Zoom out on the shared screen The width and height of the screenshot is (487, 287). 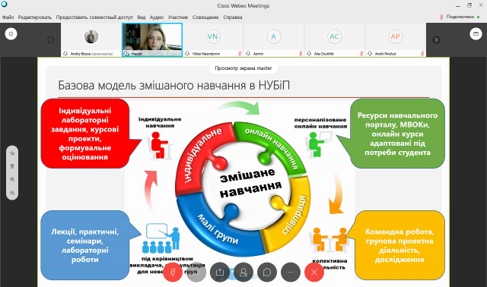click(12, 193)
